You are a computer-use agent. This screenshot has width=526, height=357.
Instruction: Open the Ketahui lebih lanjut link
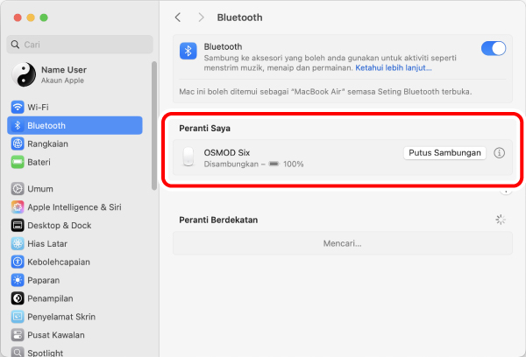[x=393, y=67]
